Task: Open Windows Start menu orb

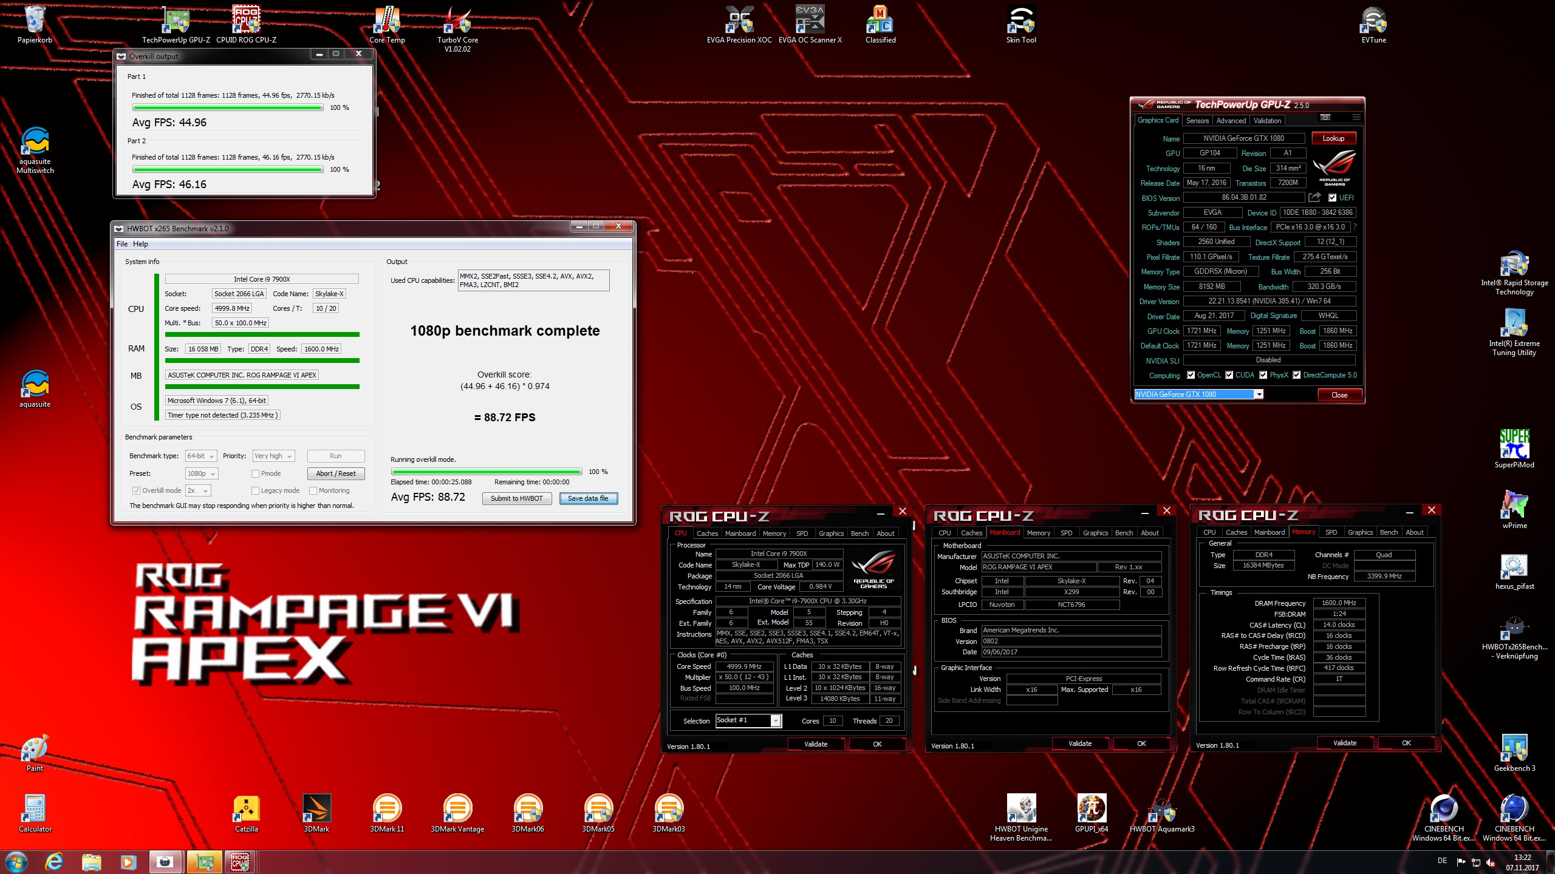Action: (x=16, y=862)
